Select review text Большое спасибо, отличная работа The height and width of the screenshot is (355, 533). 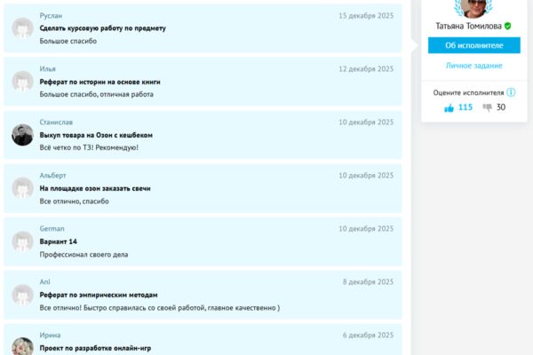click(x=97, y=94)
